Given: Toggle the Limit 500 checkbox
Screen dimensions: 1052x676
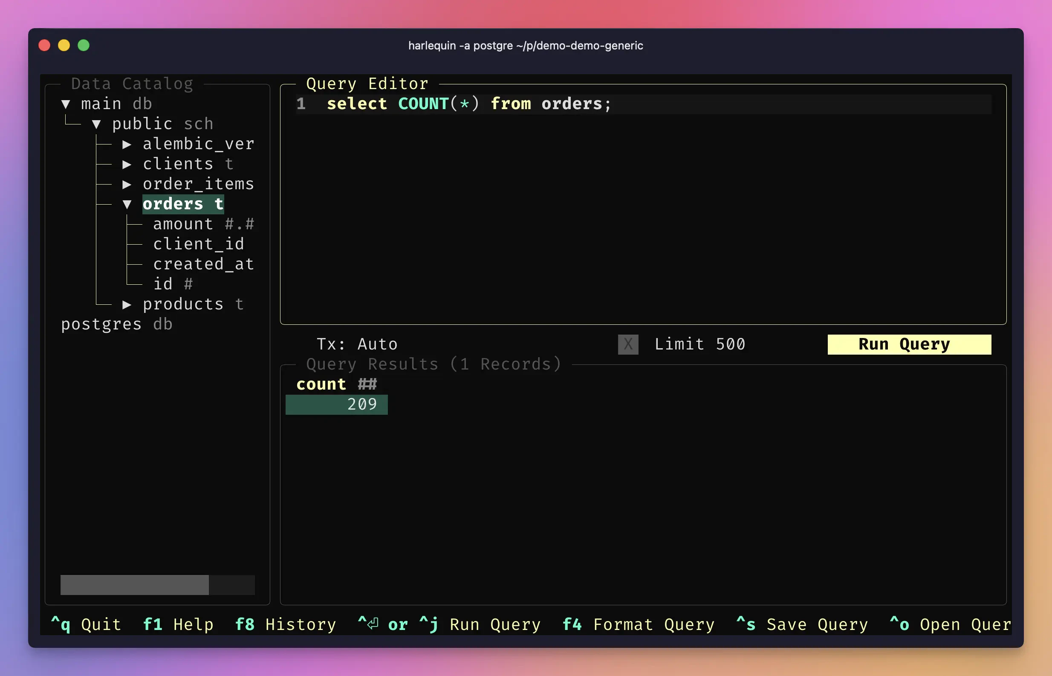Looking at the screenshot, I should [628, 344].
